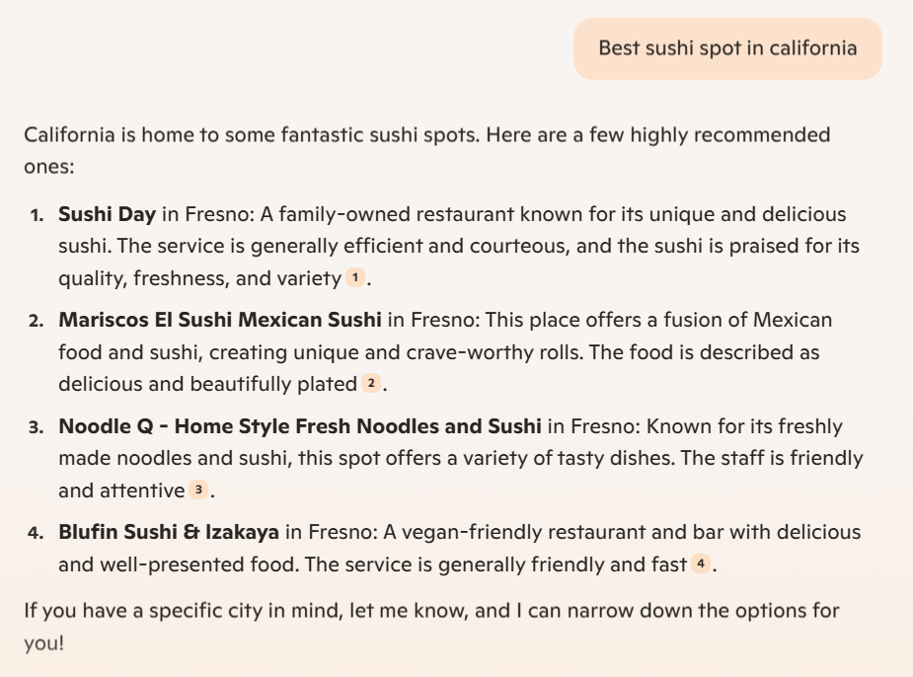The width and height of the screenshot is (913, 677).
Task: Click list number 2 marker
Action: tap(37, 322)
